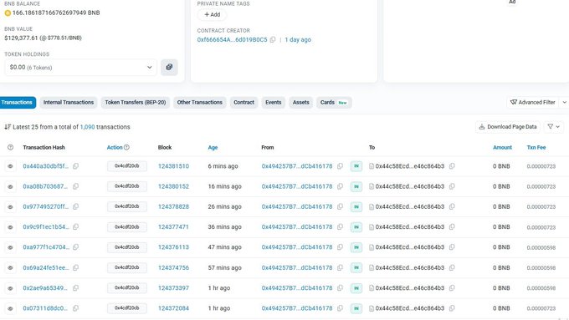The image size is (569, 320).
Task: Click Download Page Data button
Action: click(x=508, y=127)
